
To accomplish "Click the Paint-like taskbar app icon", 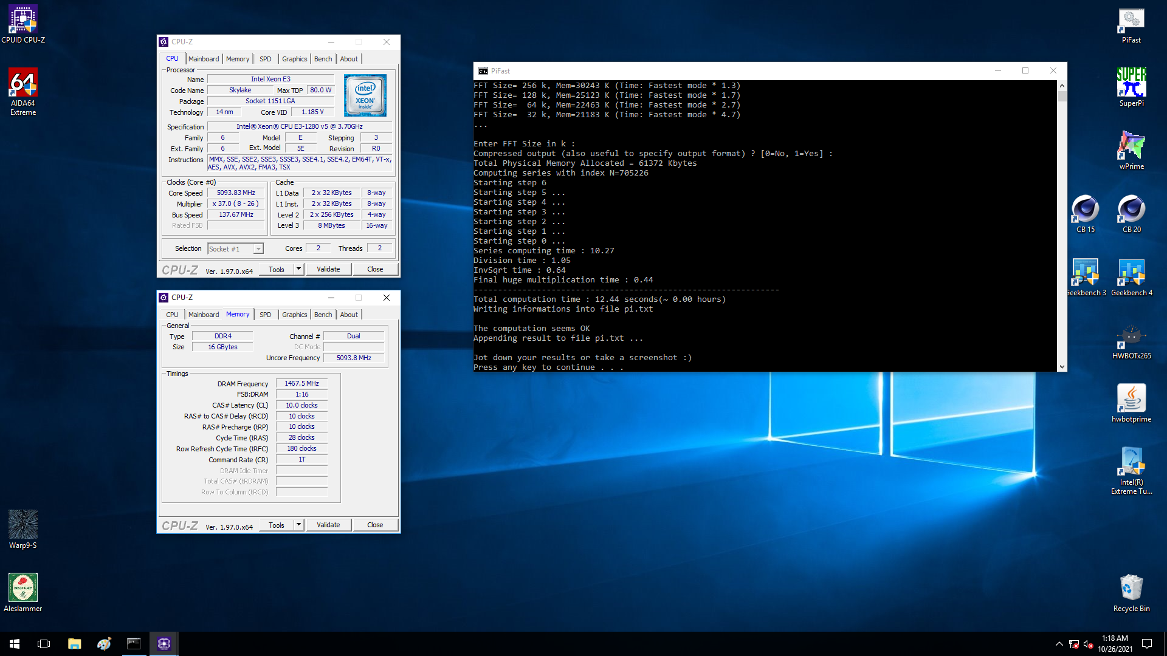I will (104, 644).
